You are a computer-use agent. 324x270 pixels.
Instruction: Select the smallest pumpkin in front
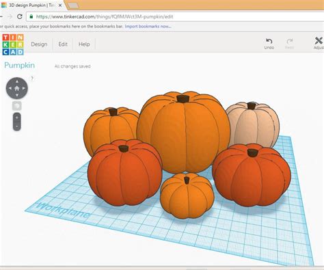point(187,196)
